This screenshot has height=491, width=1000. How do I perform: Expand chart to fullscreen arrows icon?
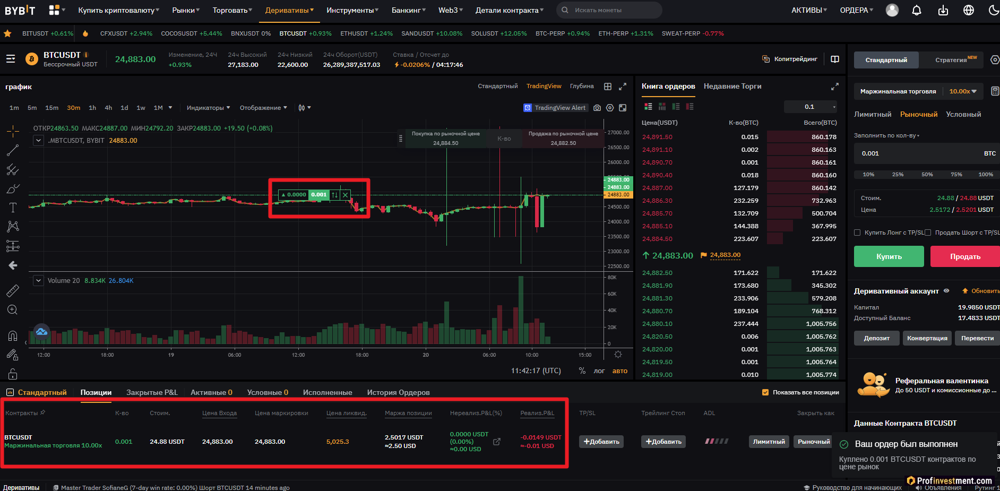(x=623, y=87)
